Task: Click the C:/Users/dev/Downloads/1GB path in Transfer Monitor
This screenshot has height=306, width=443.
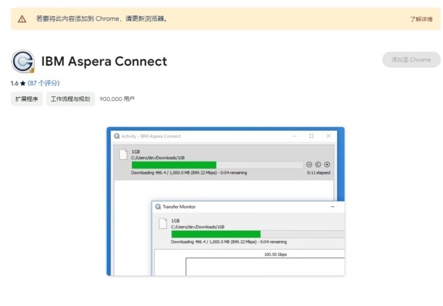Action: [198, 227]
